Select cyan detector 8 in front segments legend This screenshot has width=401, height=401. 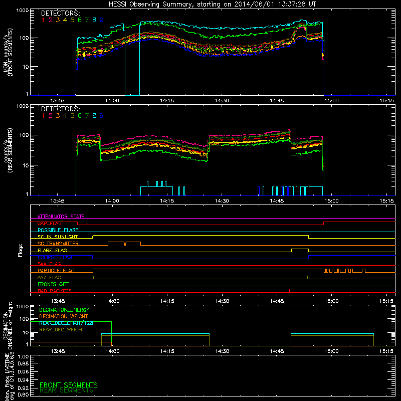click(94, 20)
